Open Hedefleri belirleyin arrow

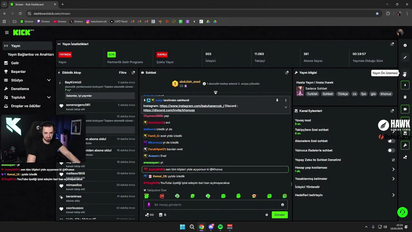[393, 195]
